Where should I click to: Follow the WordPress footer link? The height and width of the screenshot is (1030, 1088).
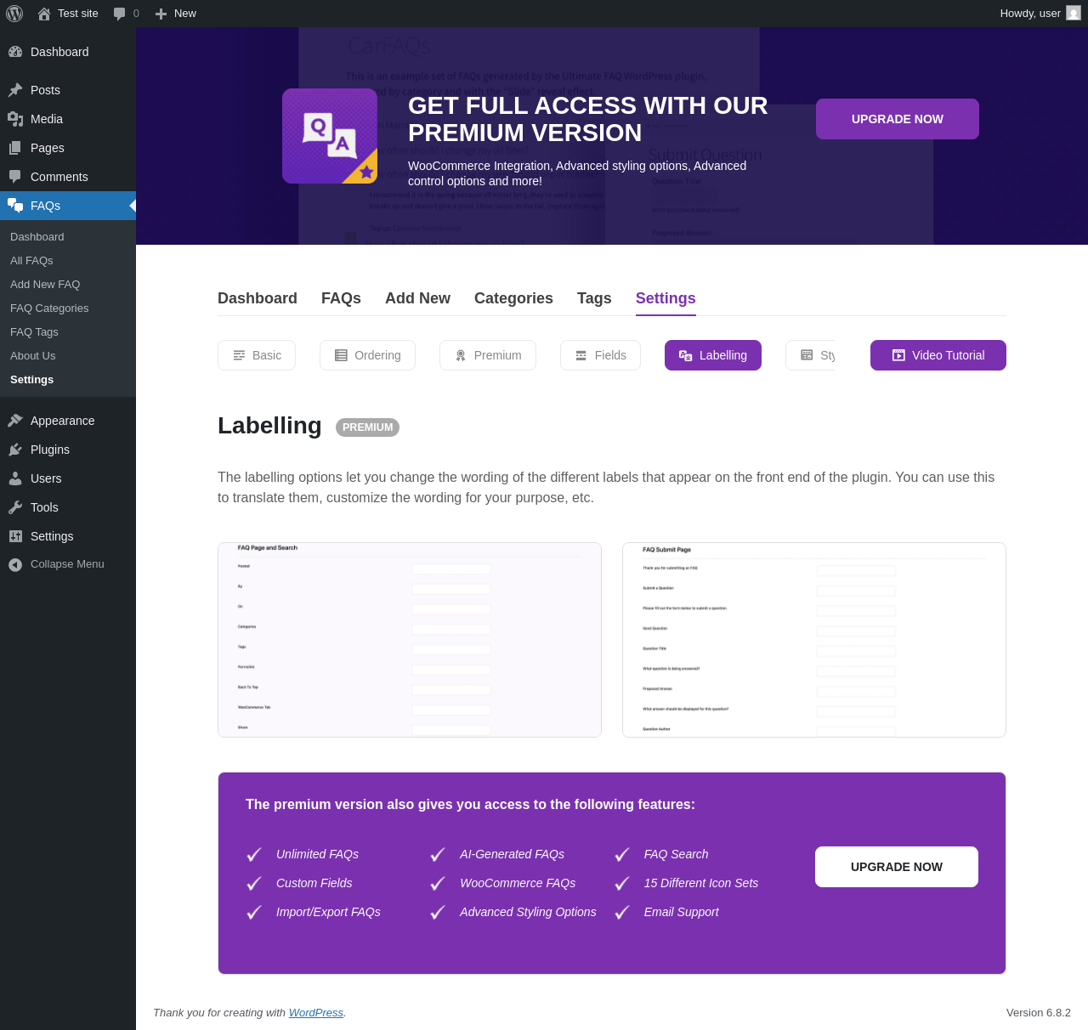point(316,1013)
